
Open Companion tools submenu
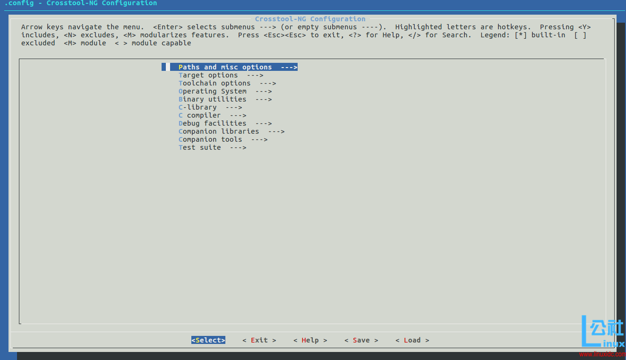223,139
